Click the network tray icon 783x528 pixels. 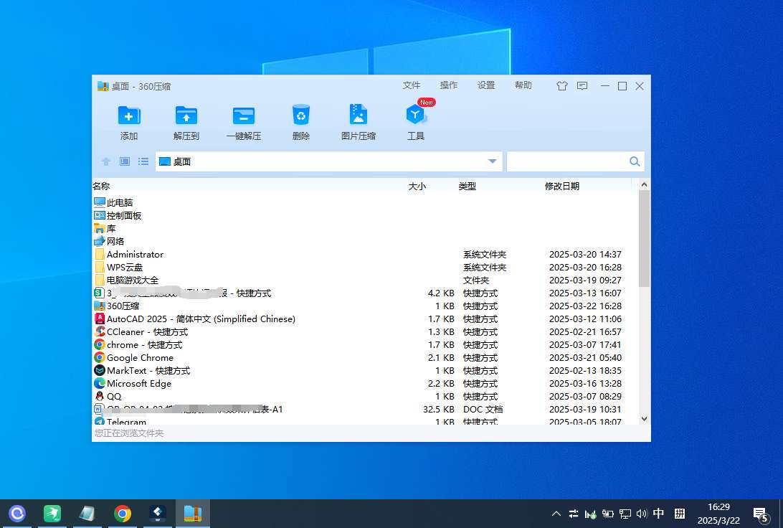pyautogui.click(x=625, y=514)
